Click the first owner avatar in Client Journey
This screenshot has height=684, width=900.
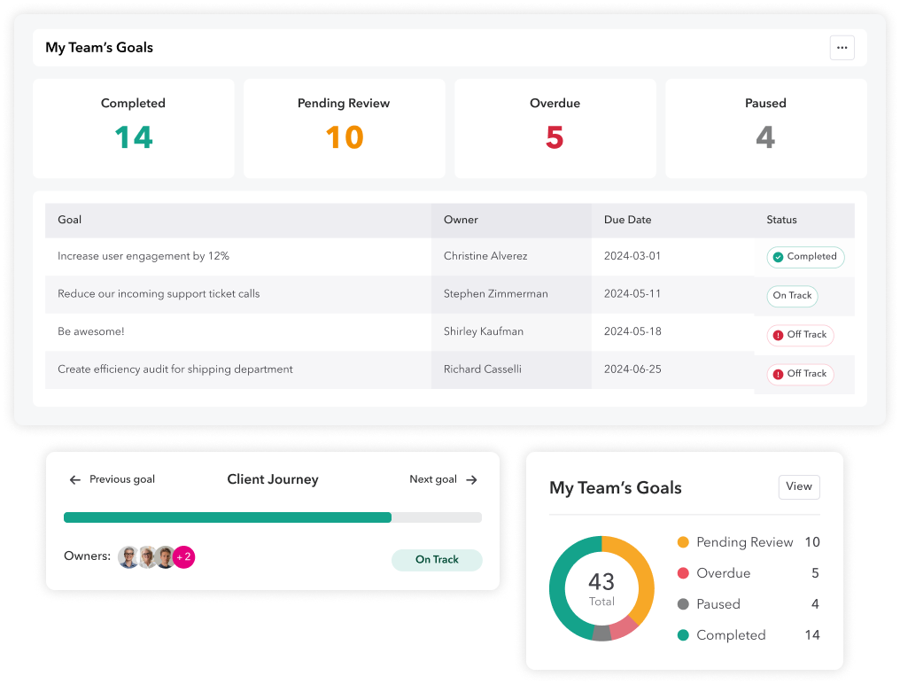click(128, 557)
